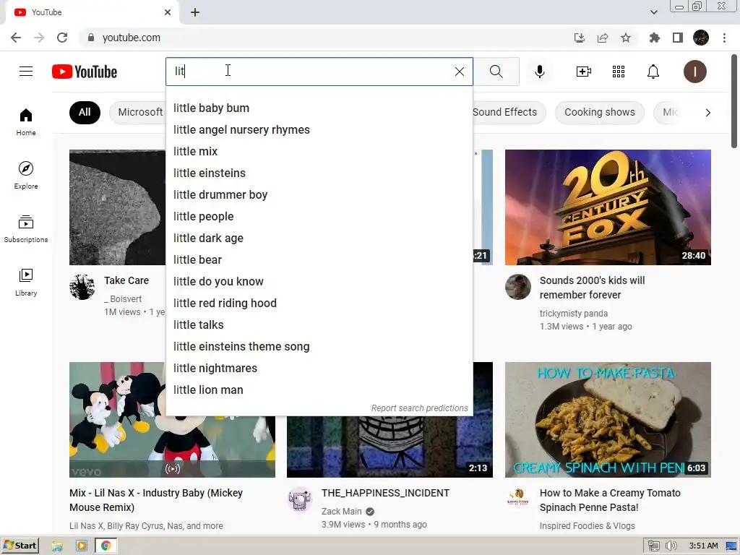Select the YouTube browser tab
Viewport: 740px width, 555px height.
[92, 12]
